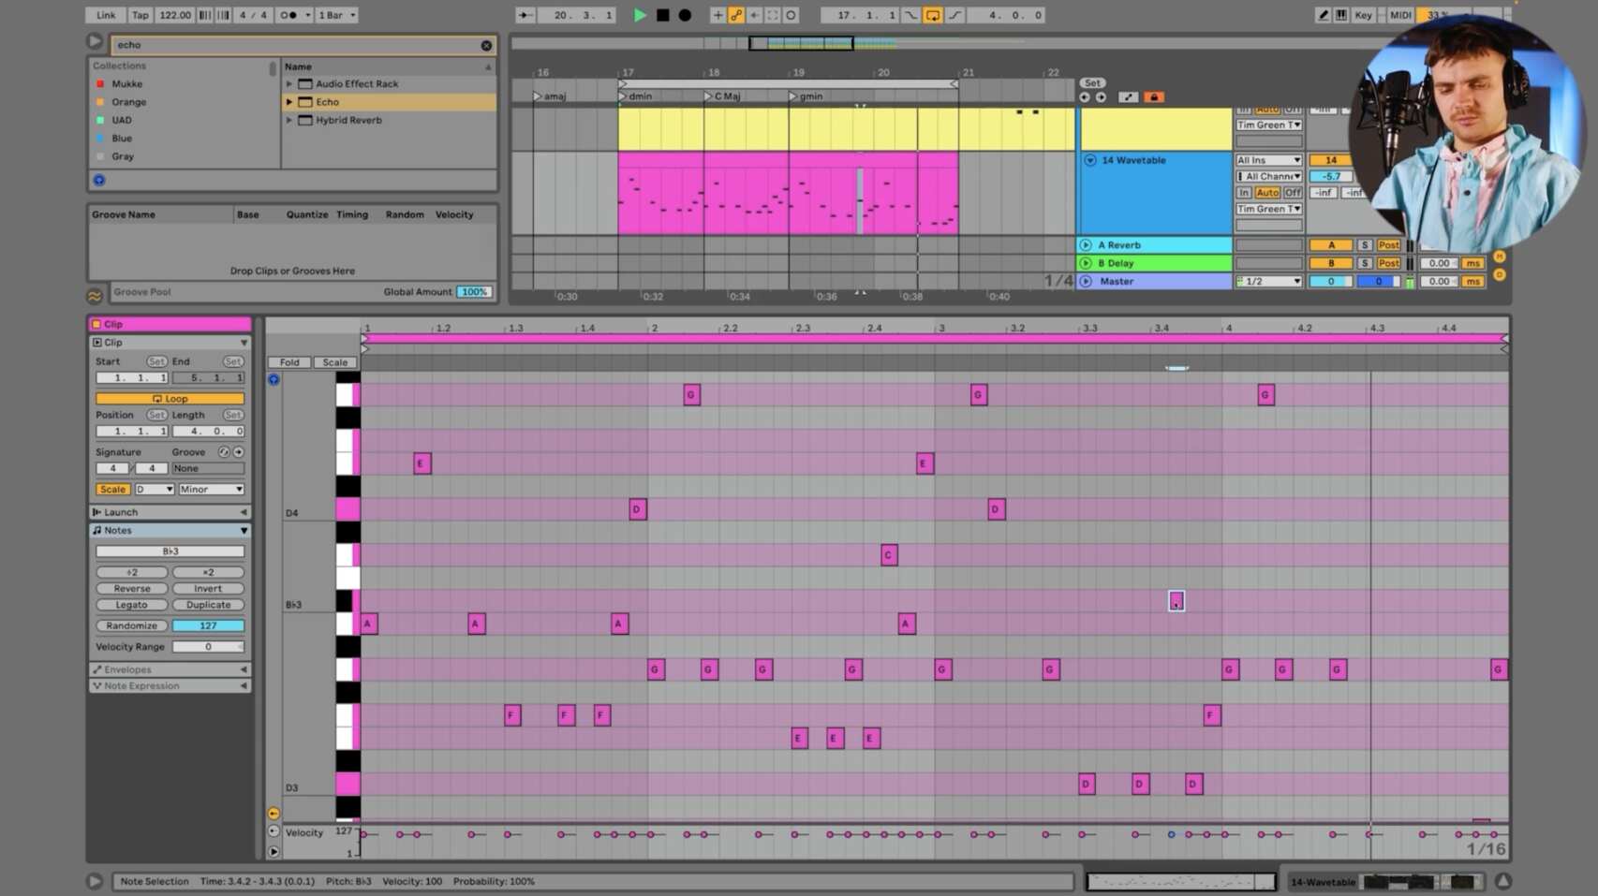Toggle the Fold button in piano roll

(289, 362)
